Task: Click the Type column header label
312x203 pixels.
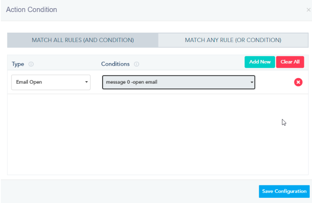Action: (x=18, y=64)
